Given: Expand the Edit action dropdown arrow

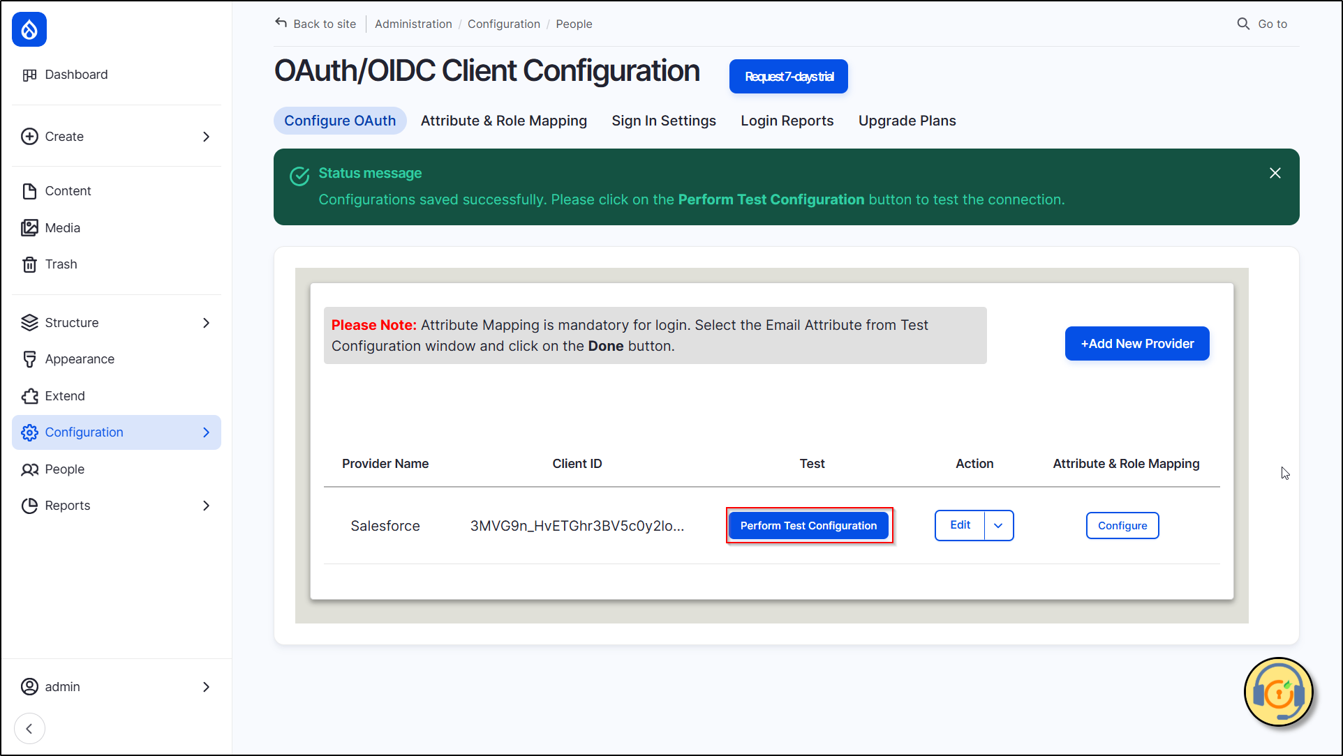Looking at the screenshot, I should (x=998, y=526).
